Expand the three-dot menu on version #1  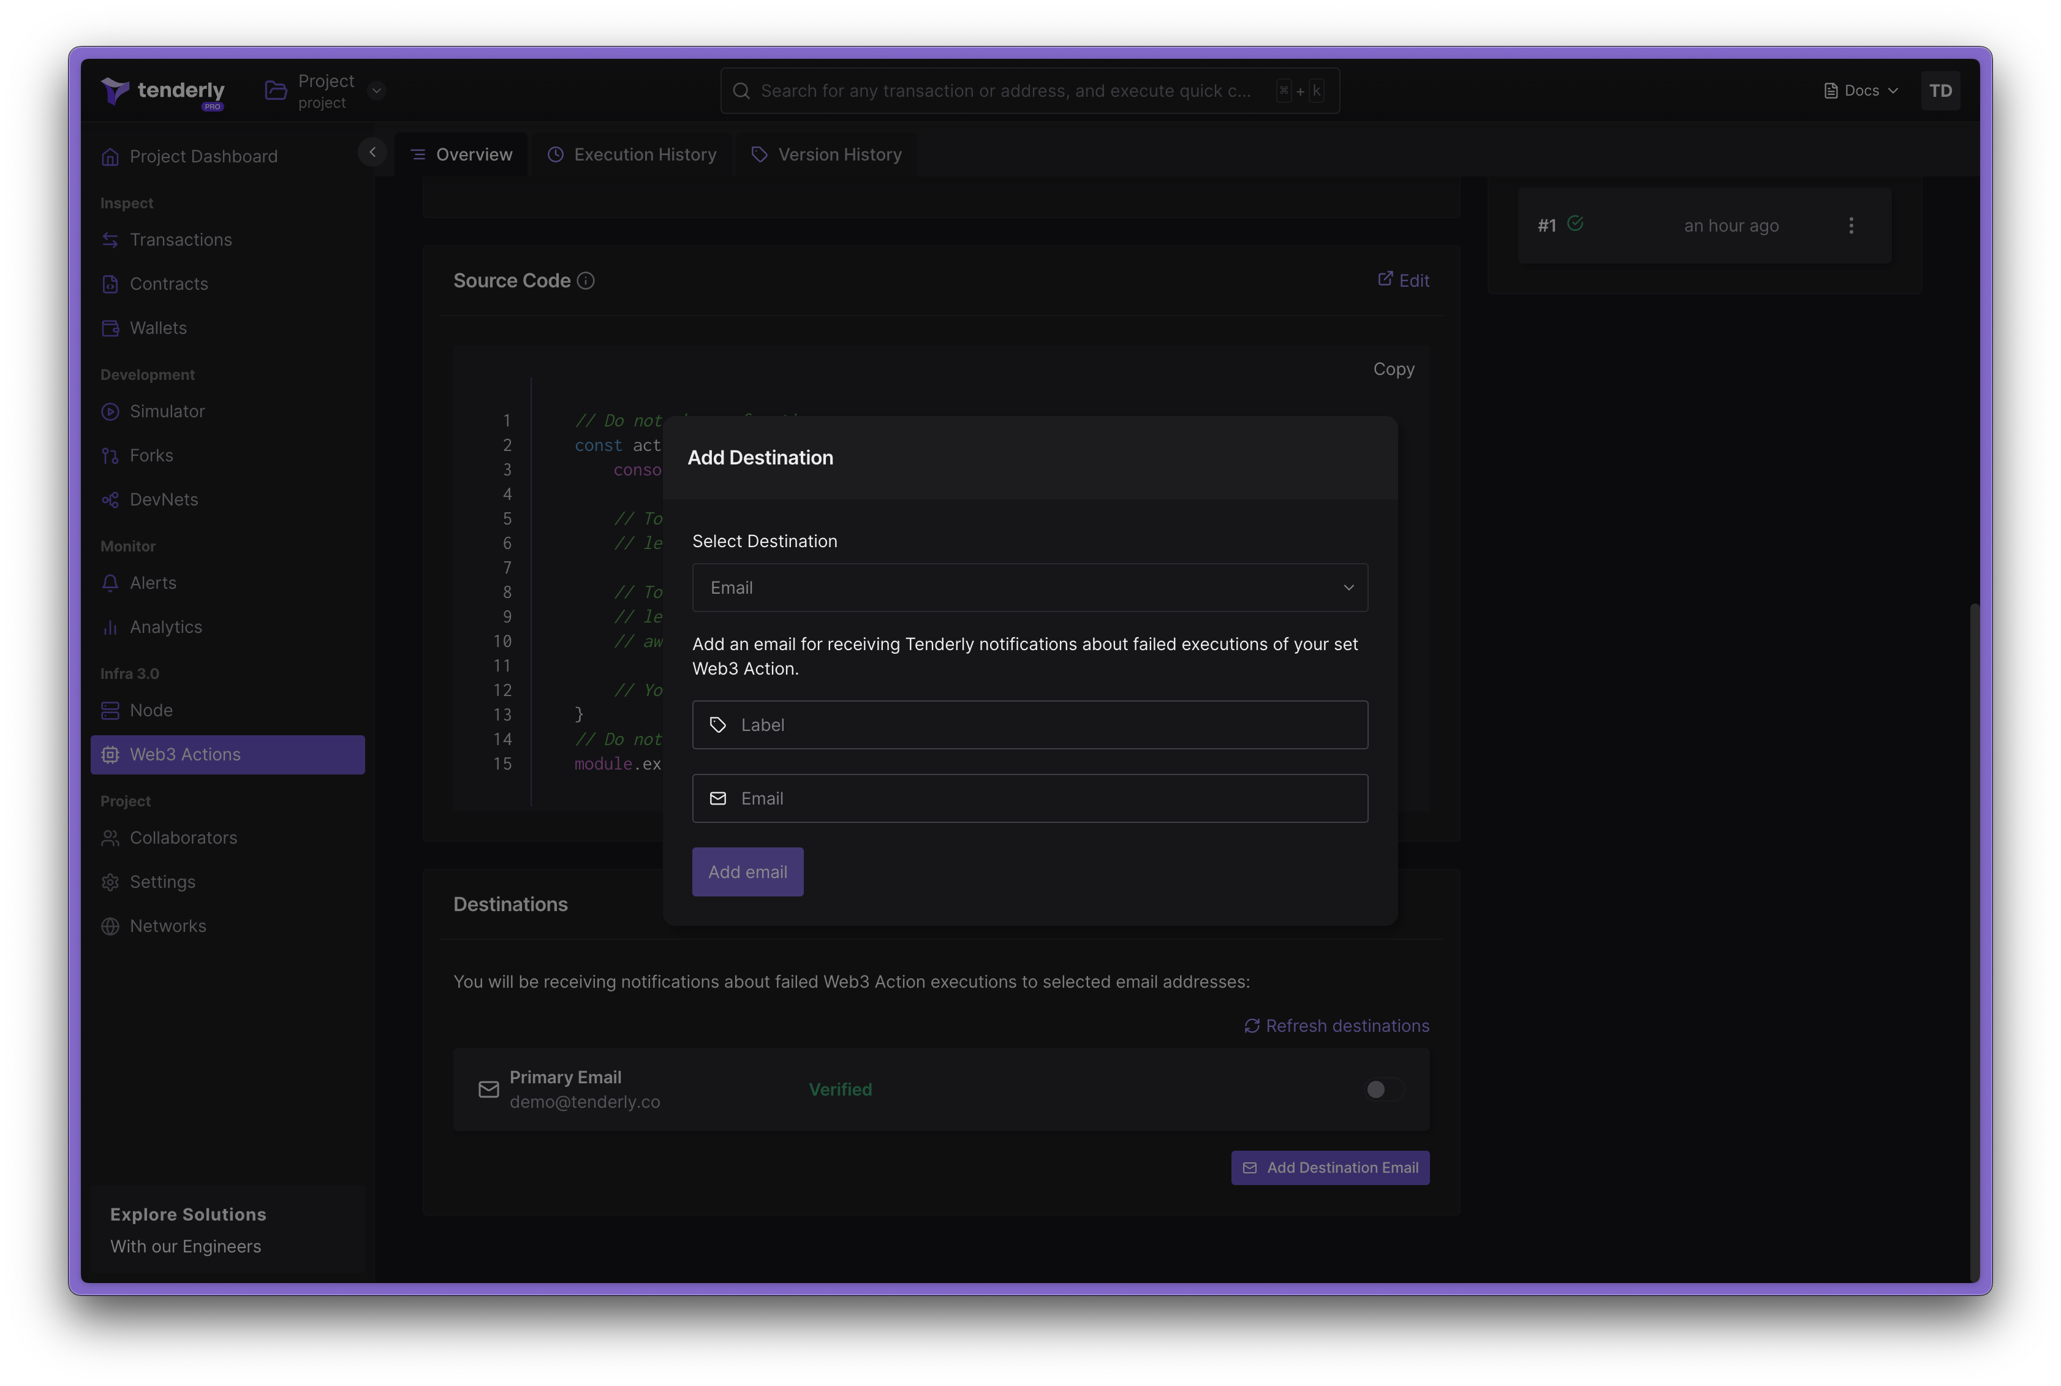(1851, 224)
